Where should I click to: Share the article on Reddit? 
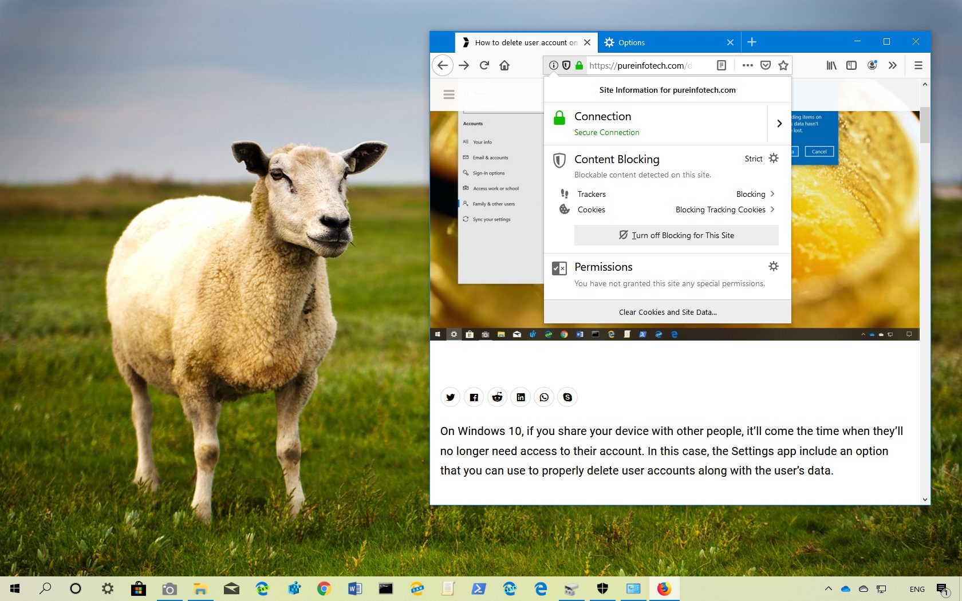[497, 397]
